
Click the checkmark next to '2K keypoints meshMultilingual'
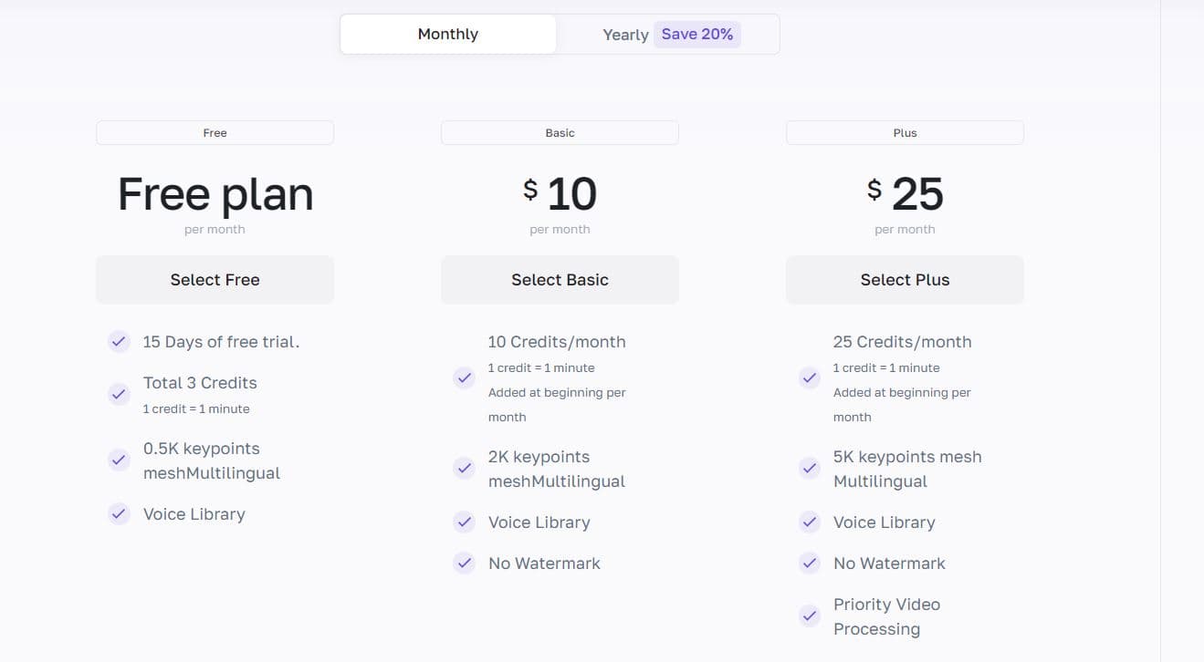(x=464, y=468)
